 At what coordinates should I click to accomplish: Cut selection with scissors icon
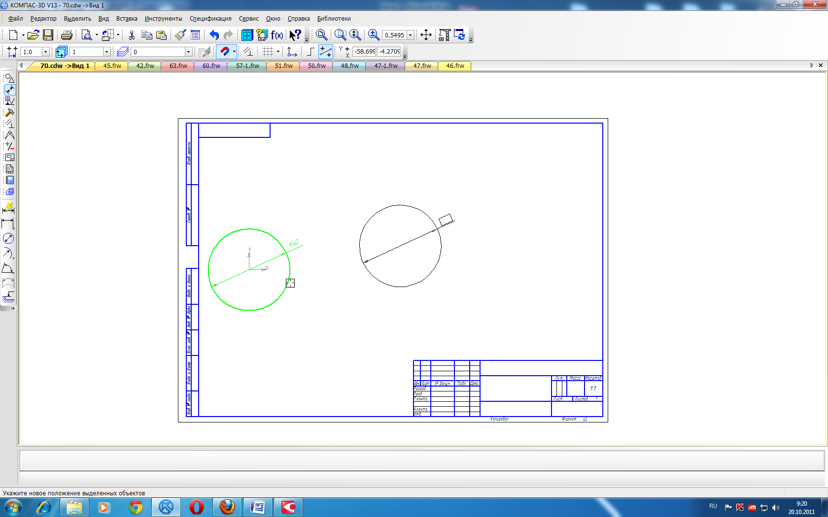click(132, 35)
